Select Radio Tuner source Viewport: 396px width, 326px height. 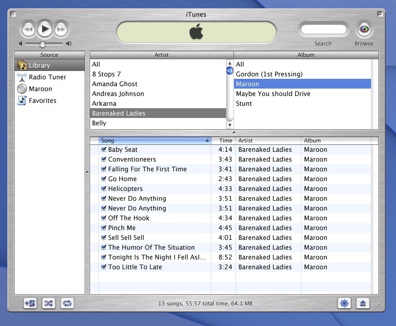point(49,77)
